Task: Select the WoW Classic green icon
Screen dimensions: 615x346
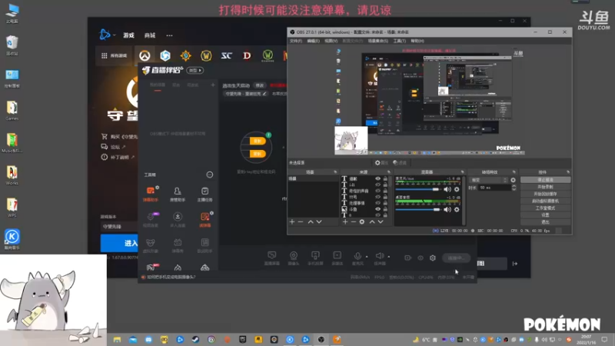Action: pyautogui.click(x=268, y=55)
